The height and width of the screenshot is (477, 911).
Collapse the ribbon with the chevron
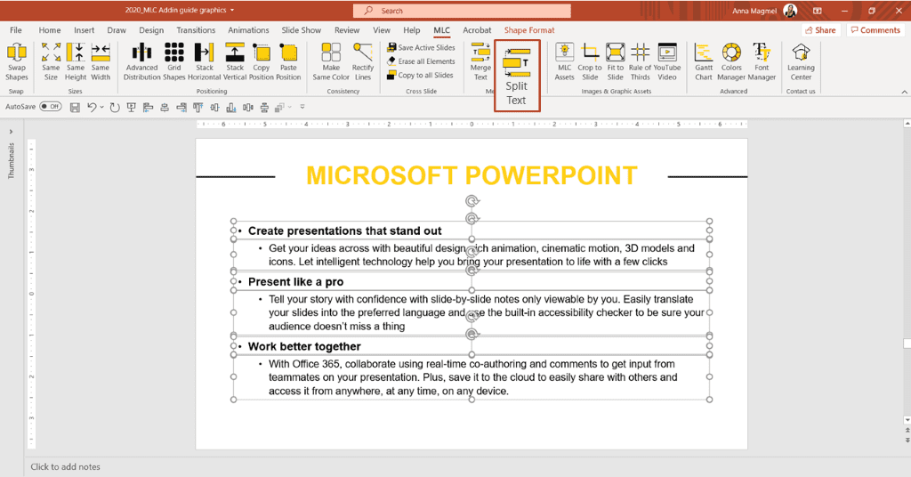coord(904,92)
